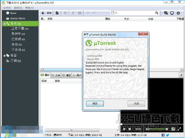Collapse detail pane with chevron button

(x=181, y=75)
